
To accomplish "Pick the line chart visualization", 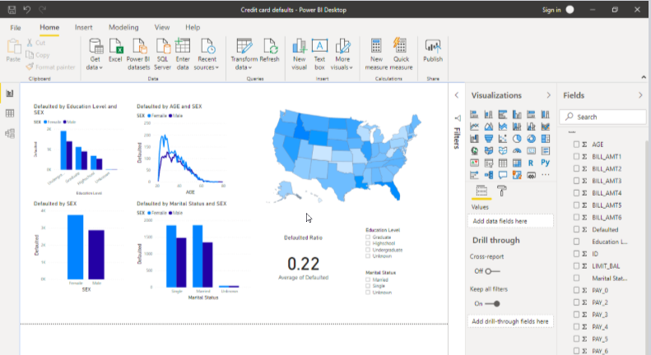I will click(474, 127).
